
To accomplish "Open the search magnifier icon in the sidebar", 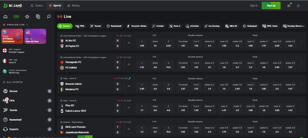I will [x=49, y=17].
